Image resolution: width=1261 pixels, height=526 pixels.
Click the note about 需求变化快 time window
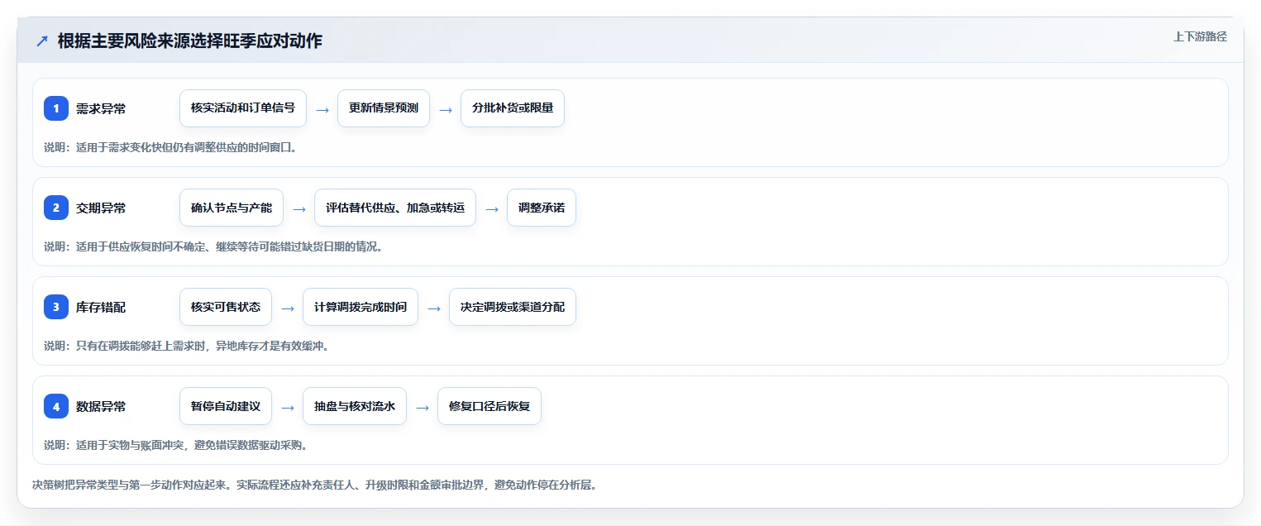[170, 147]
